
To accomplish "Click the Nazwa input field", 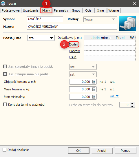I will pyautogui.click(x=72, y=27).
